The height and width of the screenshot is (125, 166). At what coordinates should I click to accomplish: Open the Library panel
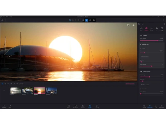point(4,106)
